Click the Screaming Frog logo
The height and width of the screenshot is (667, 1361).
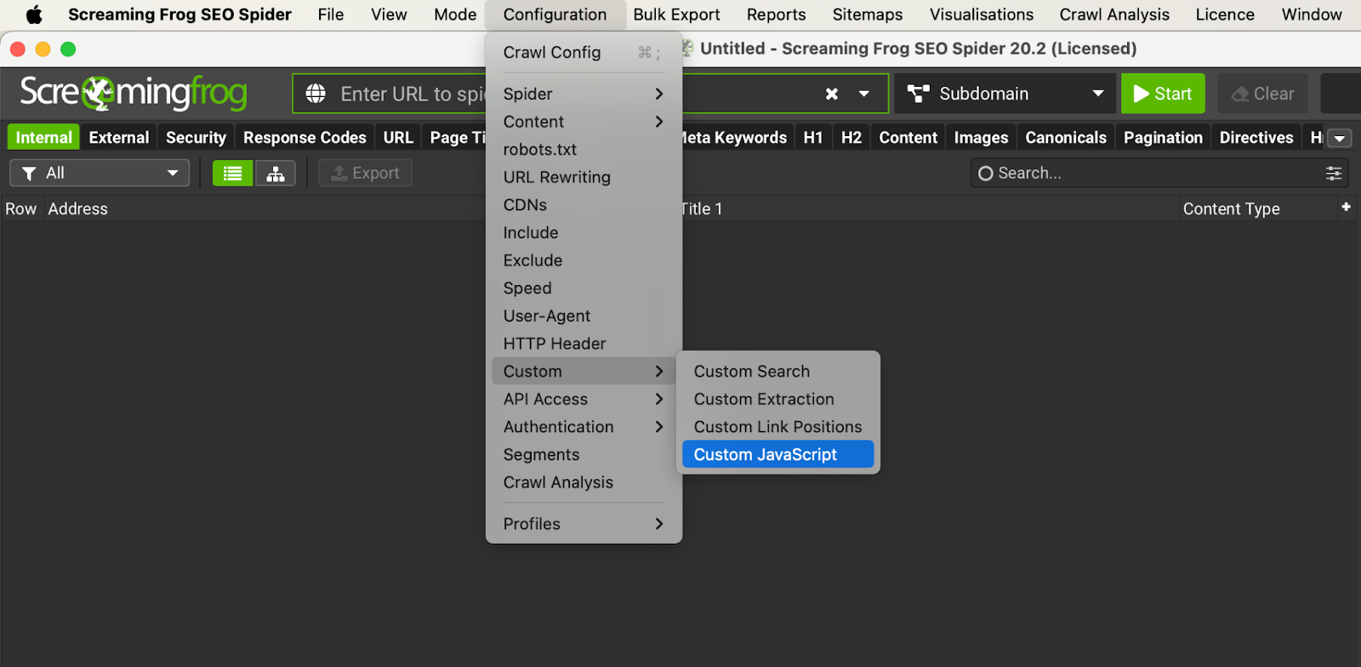click(134, 93)
